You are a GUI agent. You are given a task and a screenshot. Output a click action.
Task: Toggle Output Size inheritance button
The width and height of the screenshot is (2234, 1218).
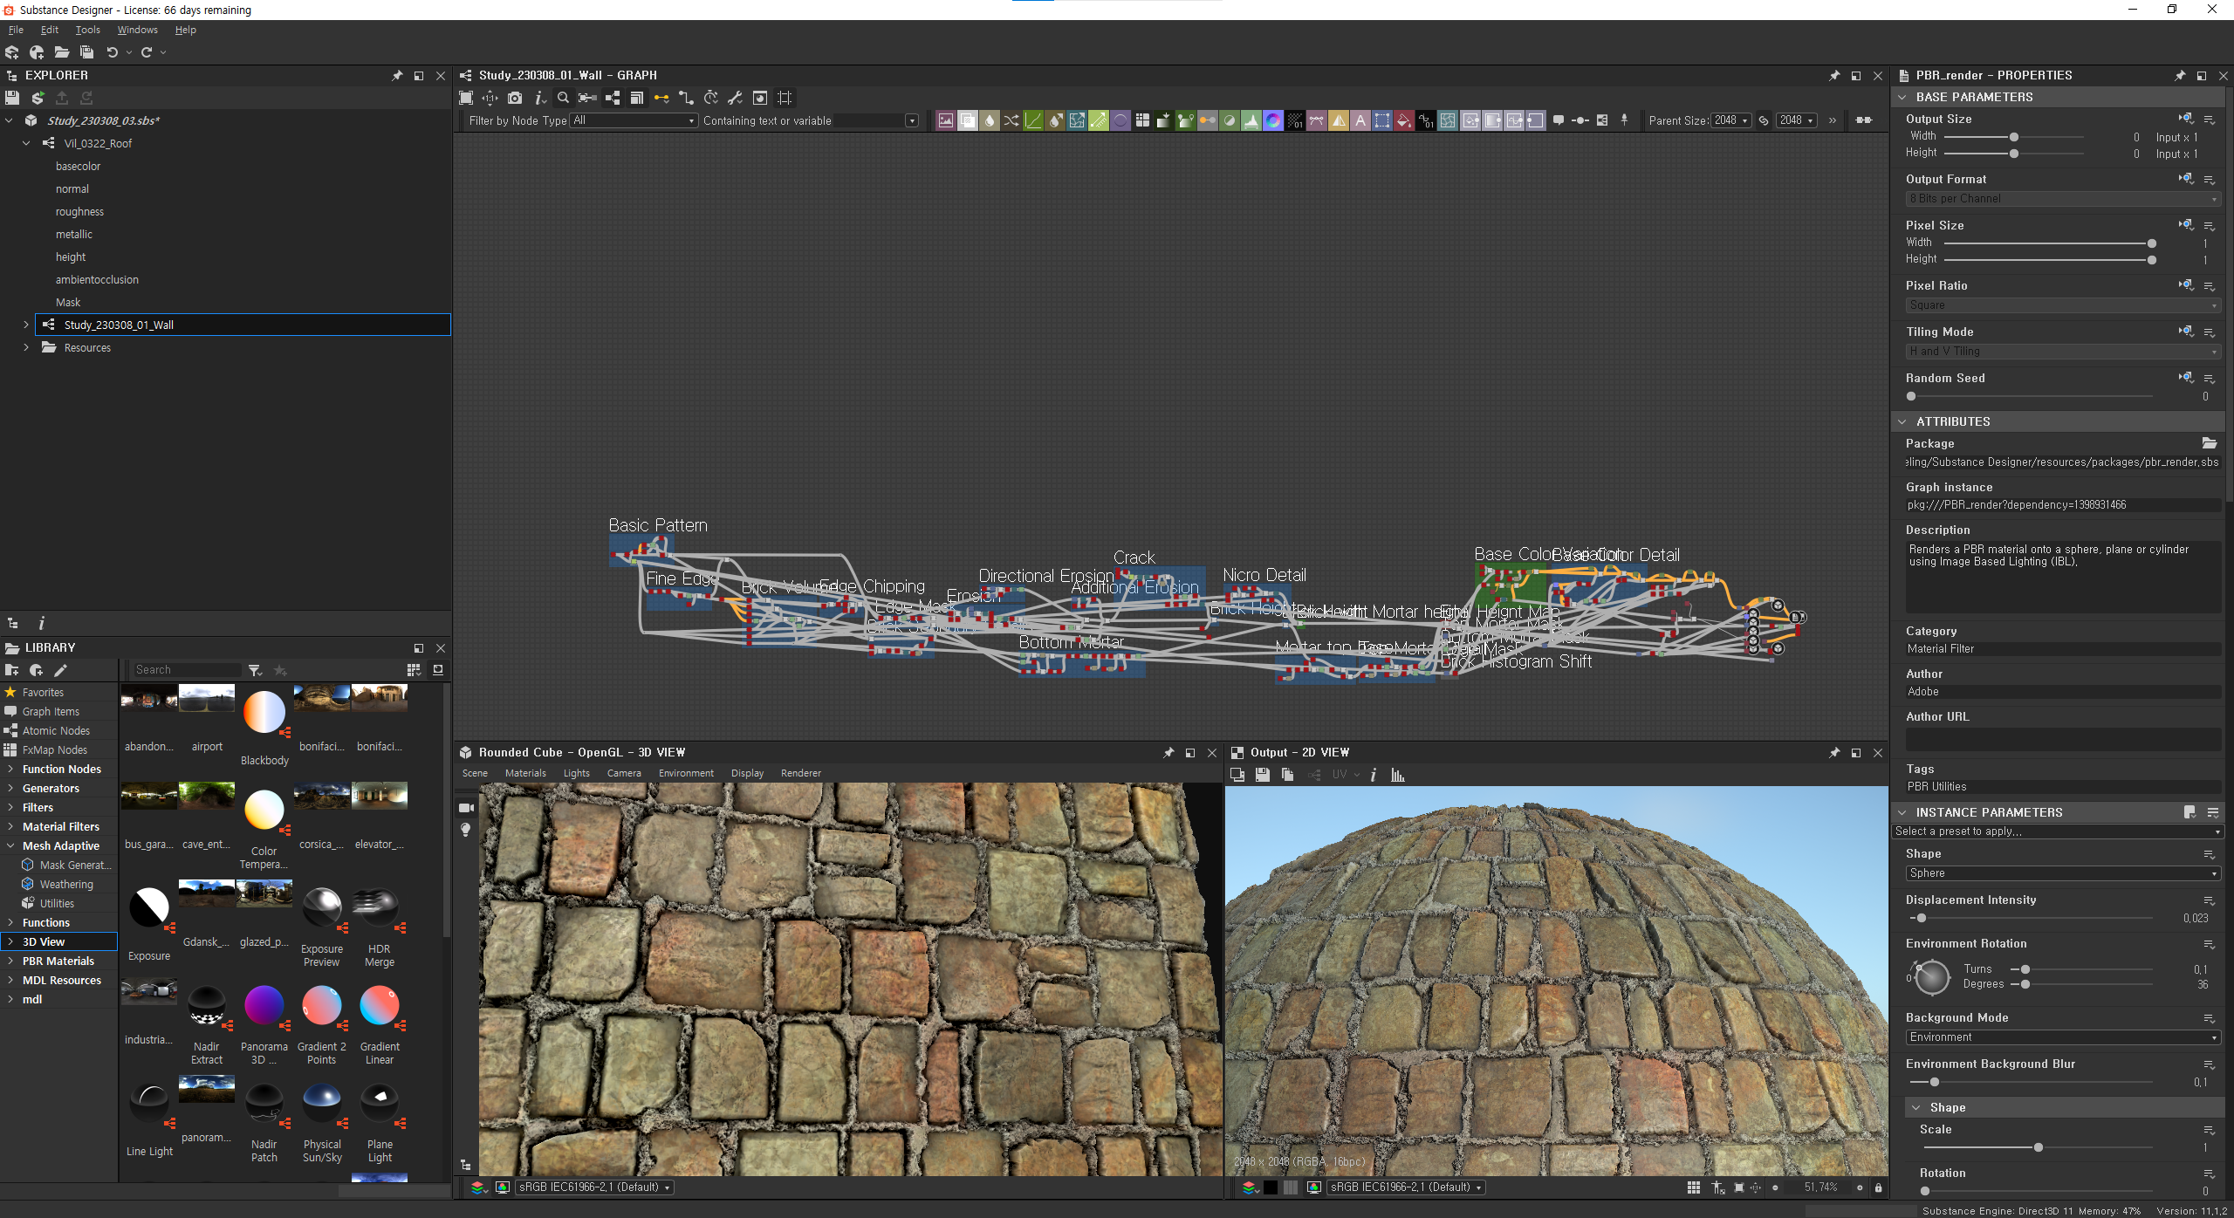2186,119
